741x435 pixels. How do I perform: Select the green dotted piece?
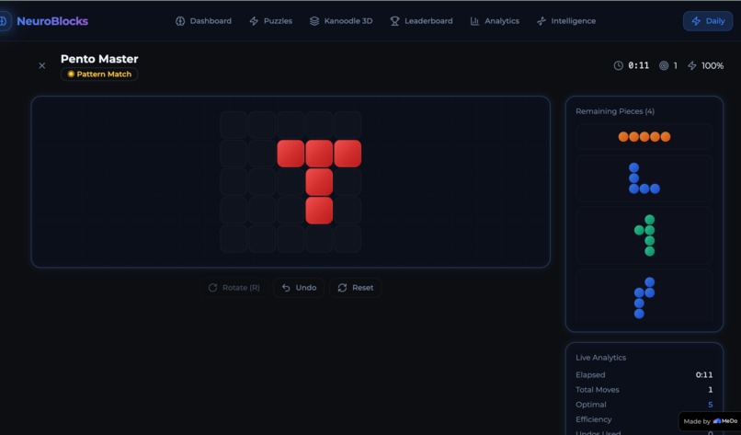[644, 235]
